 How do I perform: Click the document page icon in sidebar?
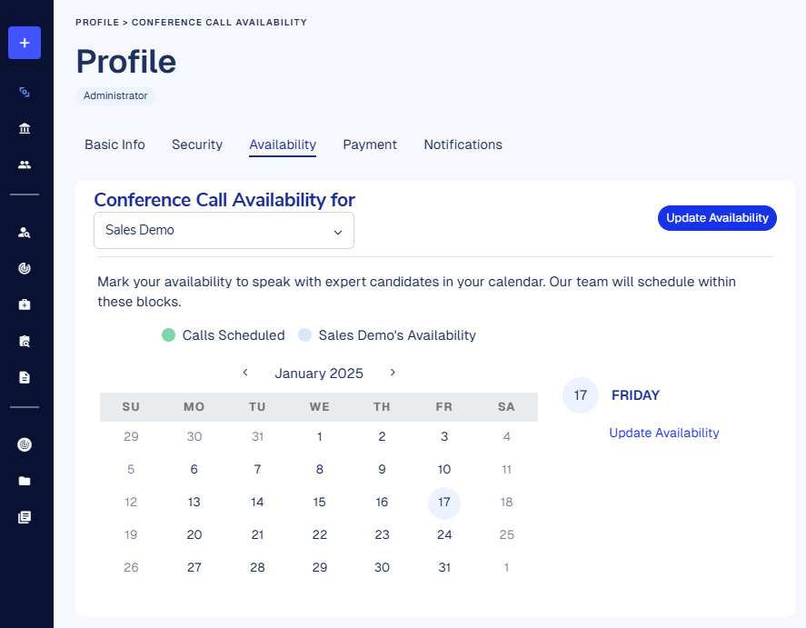click(x=25, y=377)
